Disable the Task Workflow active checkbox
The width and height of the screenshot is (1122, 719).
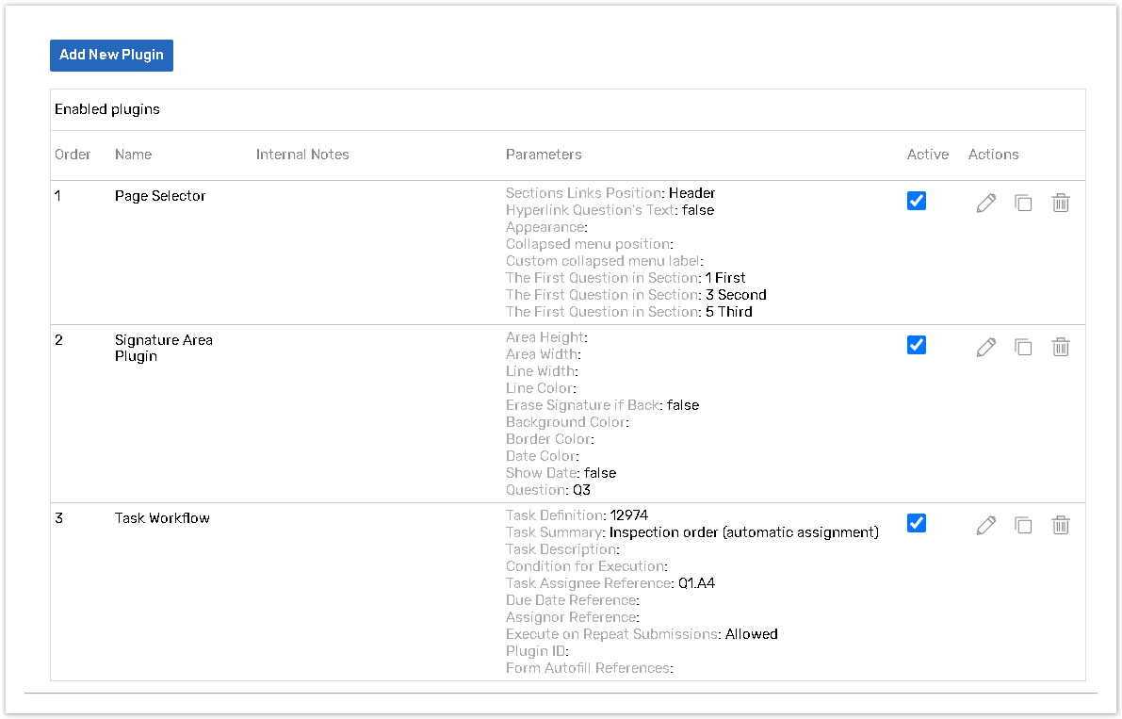point(916,523)
